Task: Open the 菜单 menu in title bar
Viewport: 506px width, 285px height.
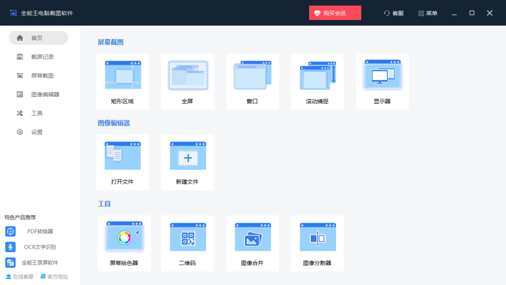Action: coord(428,13)
